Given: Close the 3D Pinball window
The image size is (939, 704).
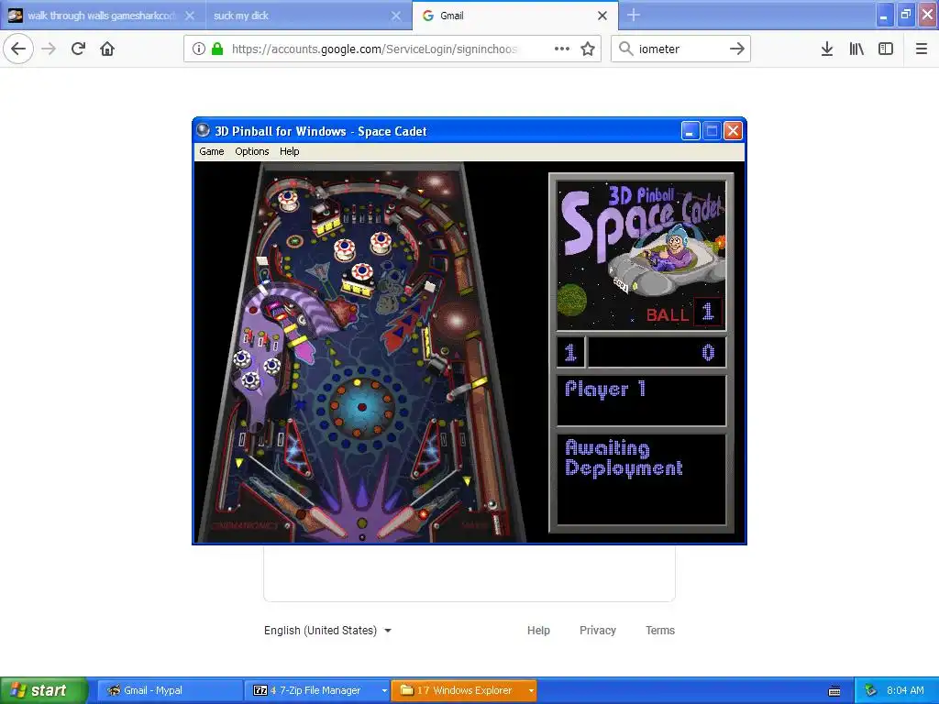Looking at the screenshot, I should tap(733, 130).
